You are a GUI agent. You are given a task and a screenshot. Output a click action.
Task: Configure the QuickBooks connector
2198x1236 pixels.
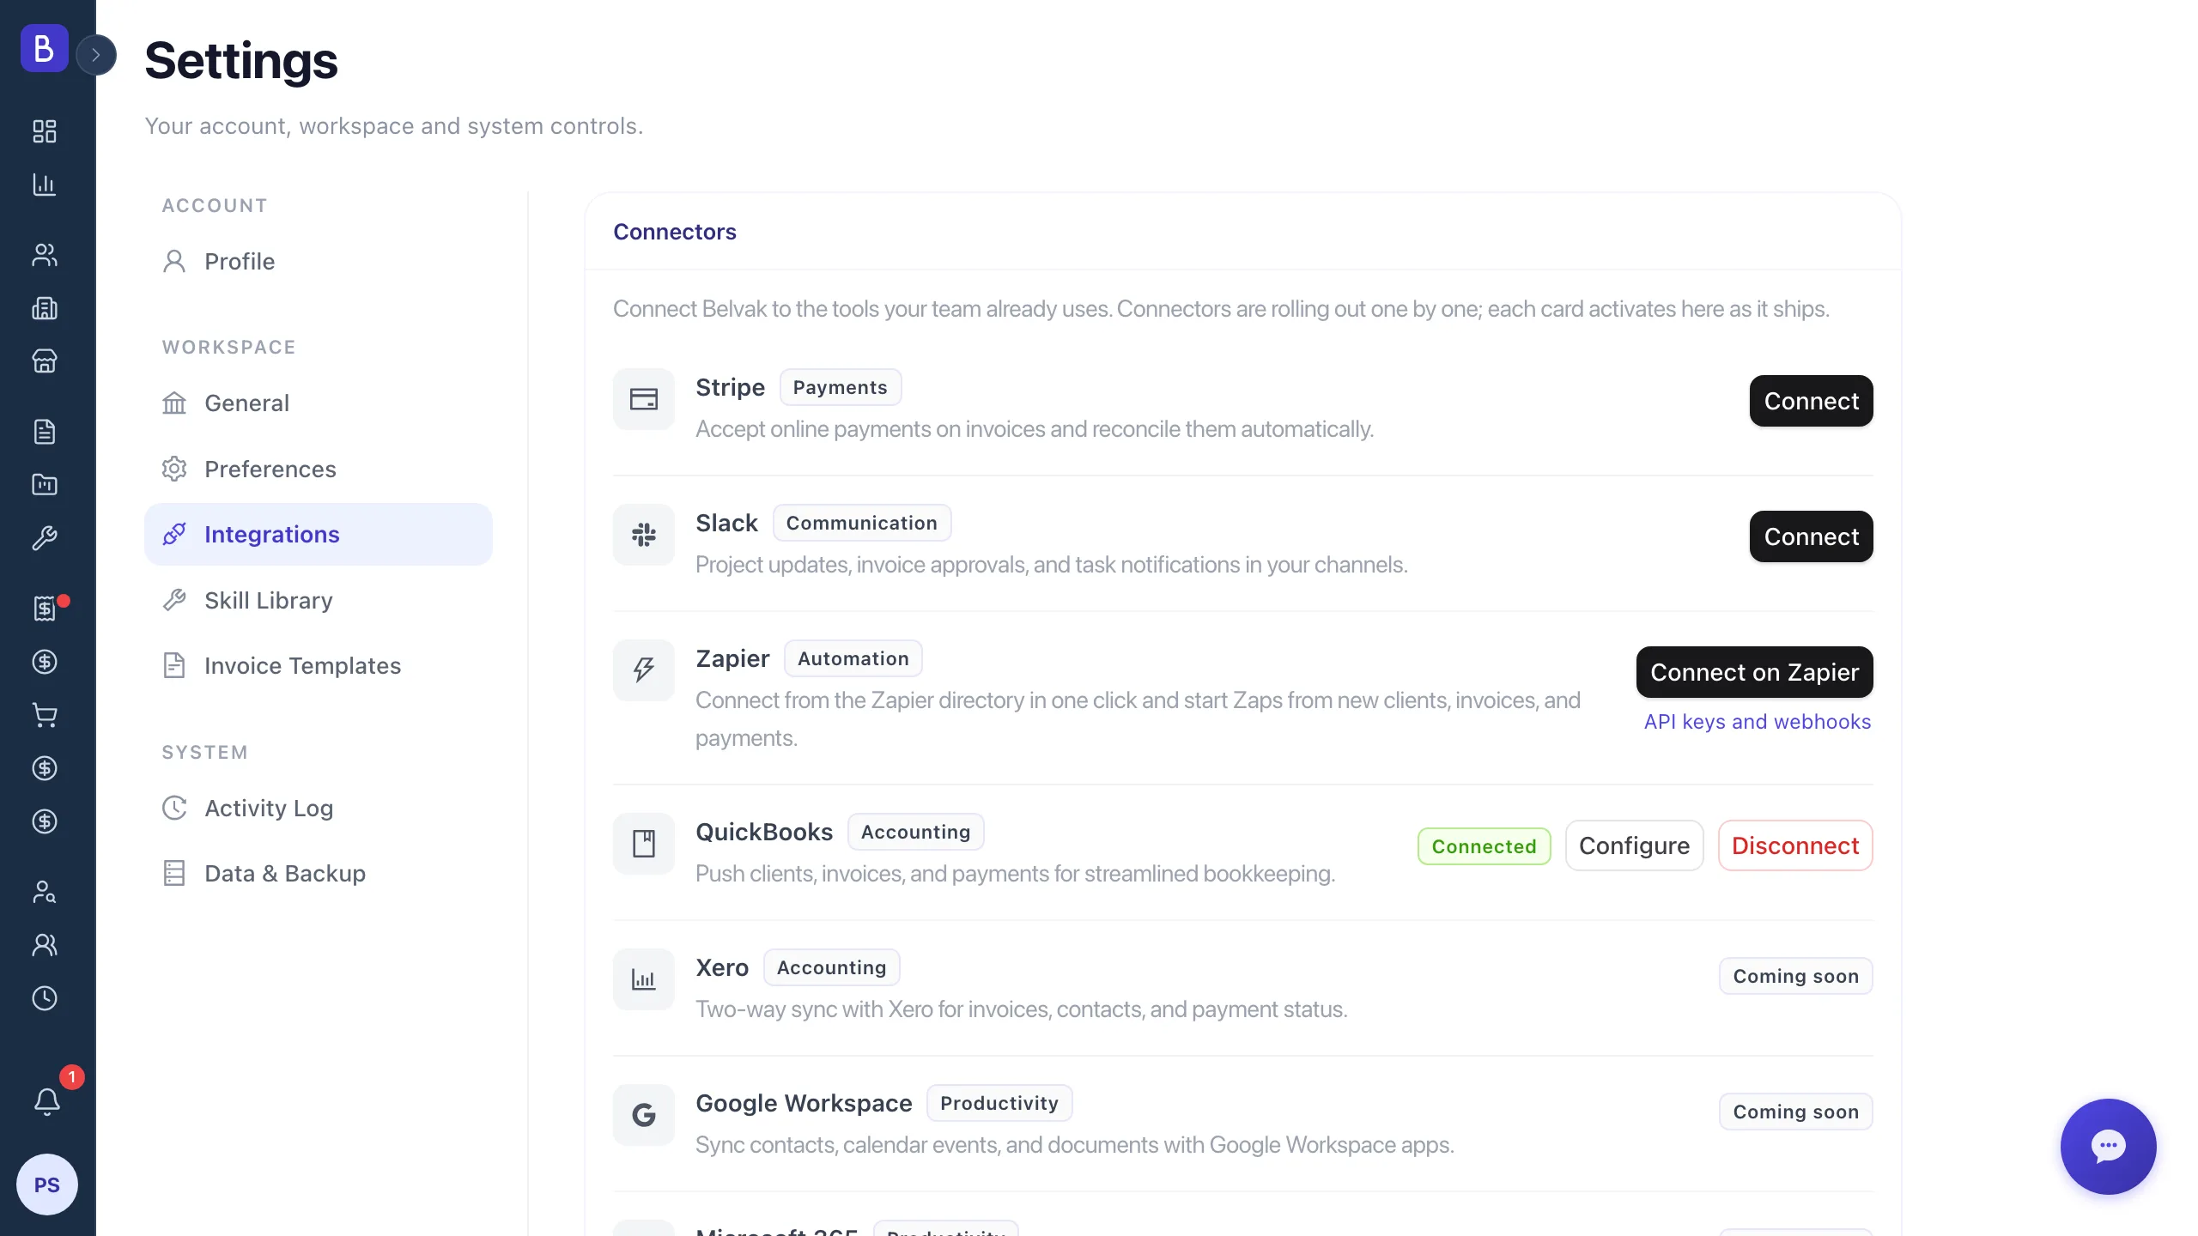pos(1634,845)
